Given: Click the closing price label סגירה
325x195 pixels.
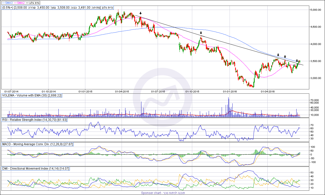Looking at the screenshot, I should 31,8.
